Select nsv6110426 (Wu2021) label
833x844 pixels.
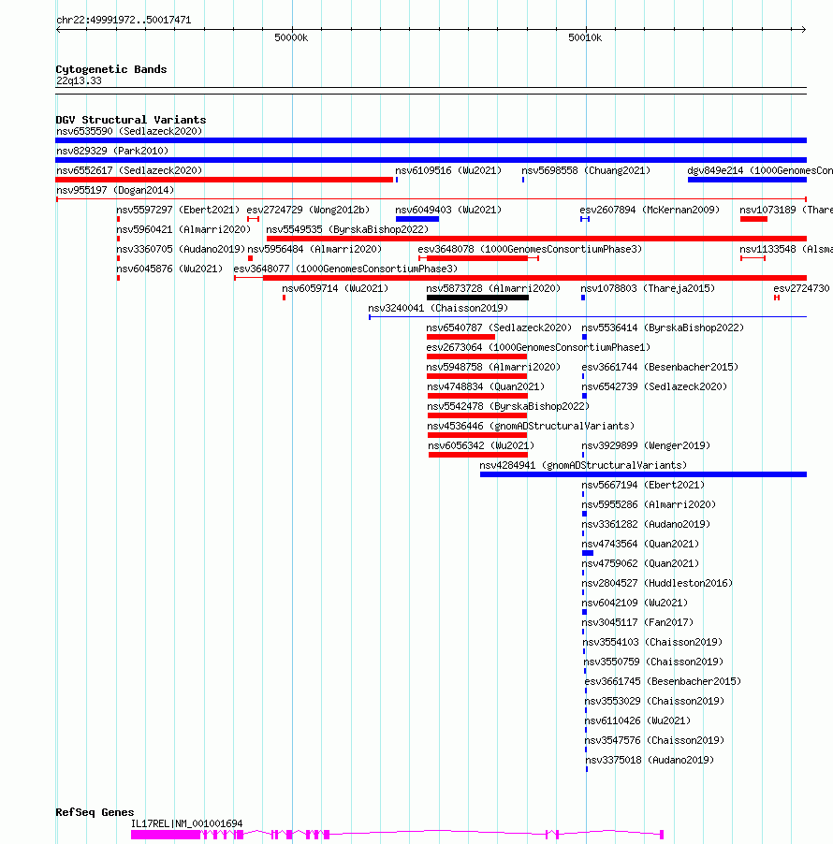point(637,720)
